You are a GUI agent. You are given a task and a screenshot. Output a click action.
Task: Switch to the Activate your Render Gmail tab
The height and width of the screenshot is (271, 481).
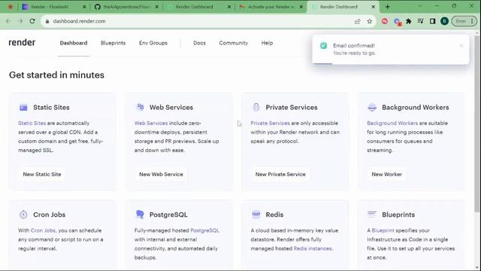pos(271,7)
